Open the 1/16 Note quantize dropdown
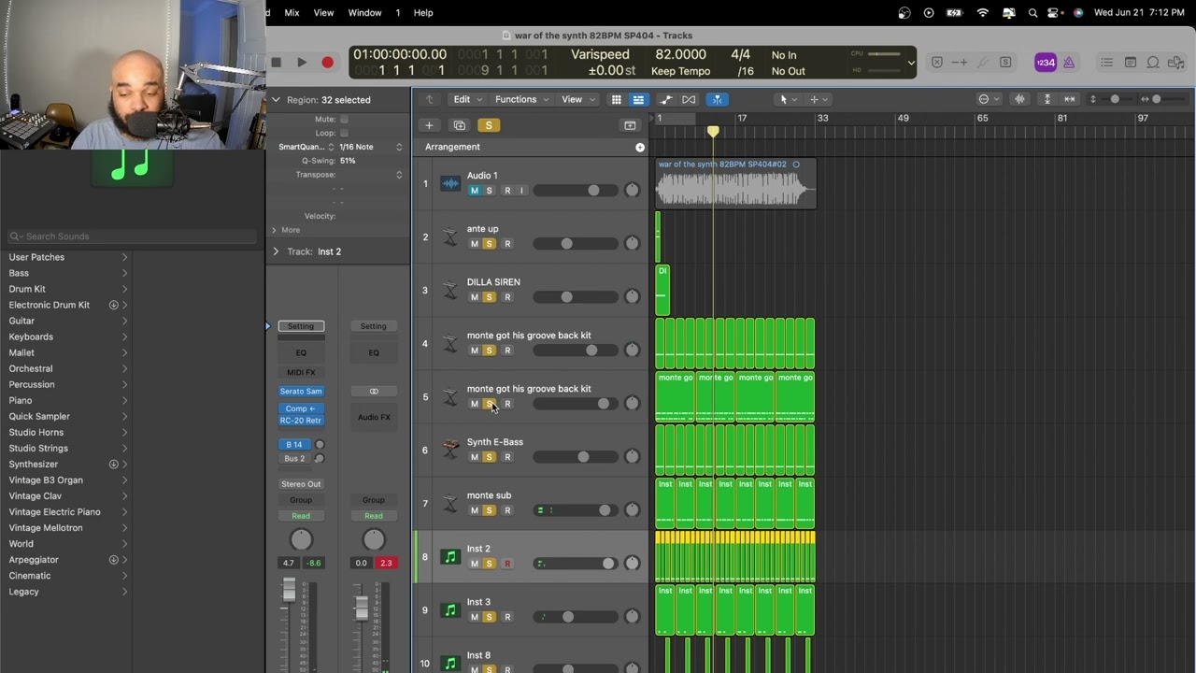1196x673 pixels. pyautogui.click(x=371, y=147)
